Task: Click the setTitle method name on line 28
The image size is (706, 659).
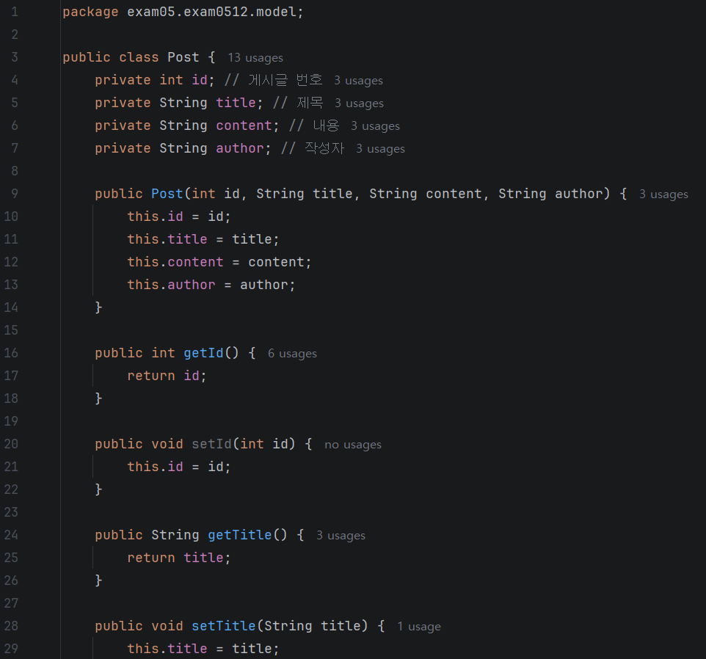Action: pos(224,626)
